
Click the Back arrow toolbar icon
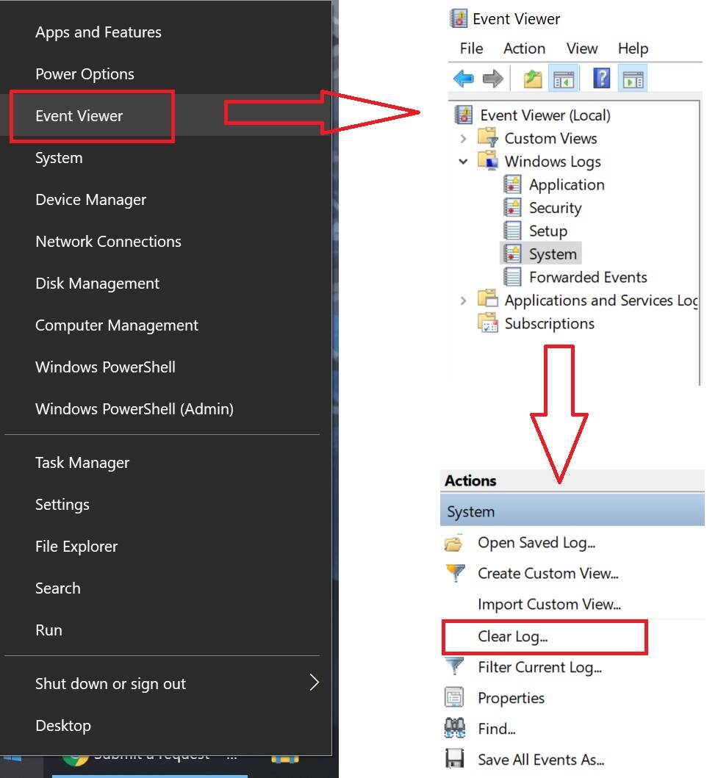click(x=464, y=79)
